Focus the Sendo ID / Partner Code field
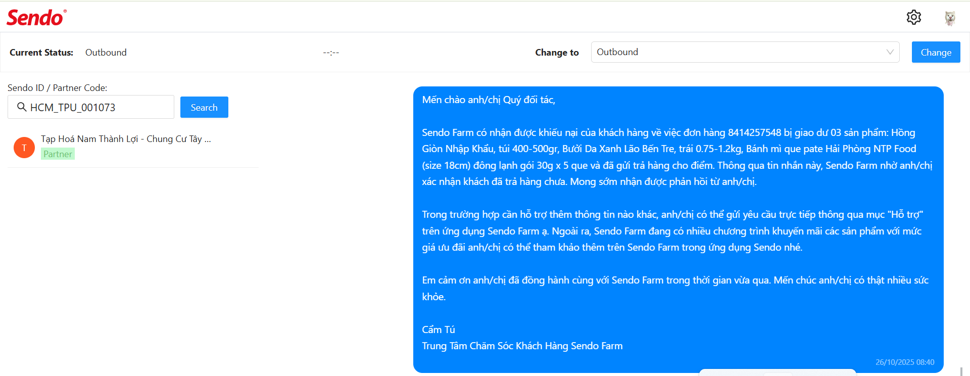 tap(91, 107)
